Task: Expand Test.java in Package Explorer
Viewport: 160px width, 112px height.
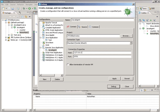Action: [9, 35]
